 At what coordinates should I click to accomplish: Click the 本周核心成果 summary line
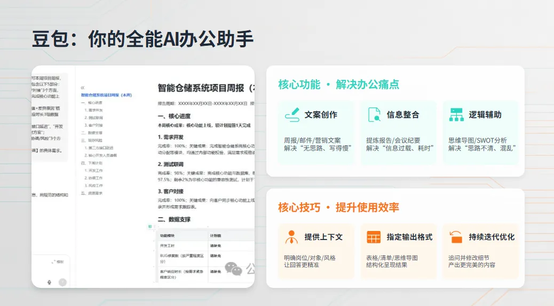tap(204, 126)
